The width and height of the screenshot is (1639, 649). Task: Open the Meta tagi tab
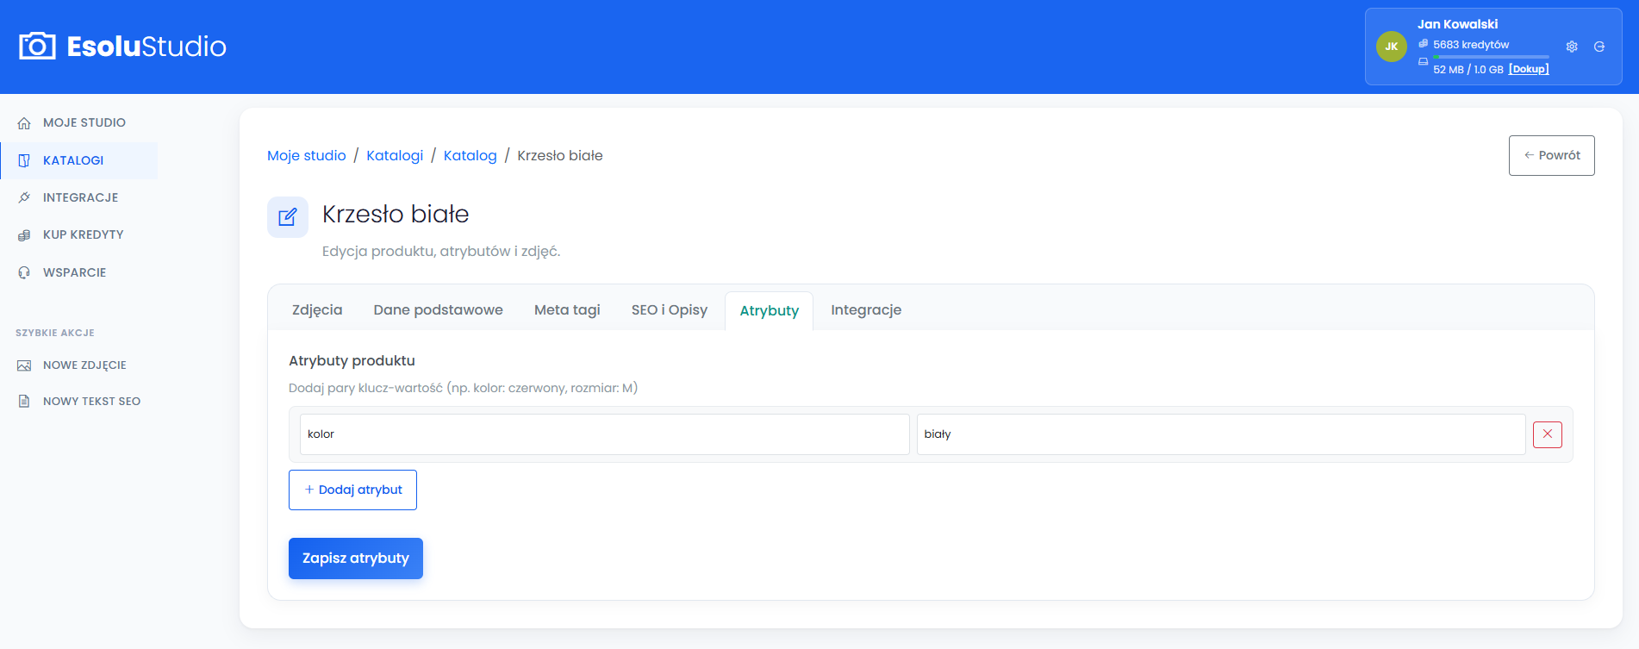point(567,310)
